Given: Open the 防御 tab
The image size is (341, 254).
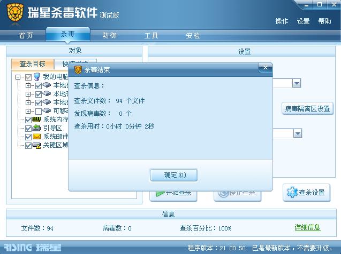Looking at the screenshot, I should point(109,35).
